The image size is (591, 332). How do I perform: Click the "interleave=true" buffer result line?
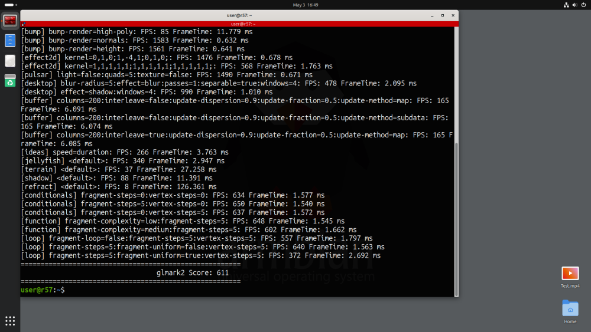click(237, 140)
